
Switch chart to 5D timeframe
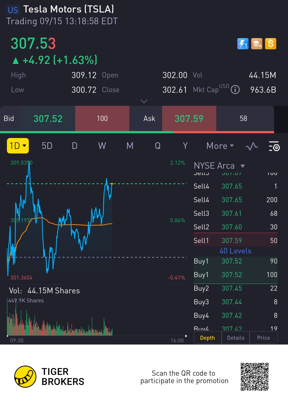tap(47, 146)
